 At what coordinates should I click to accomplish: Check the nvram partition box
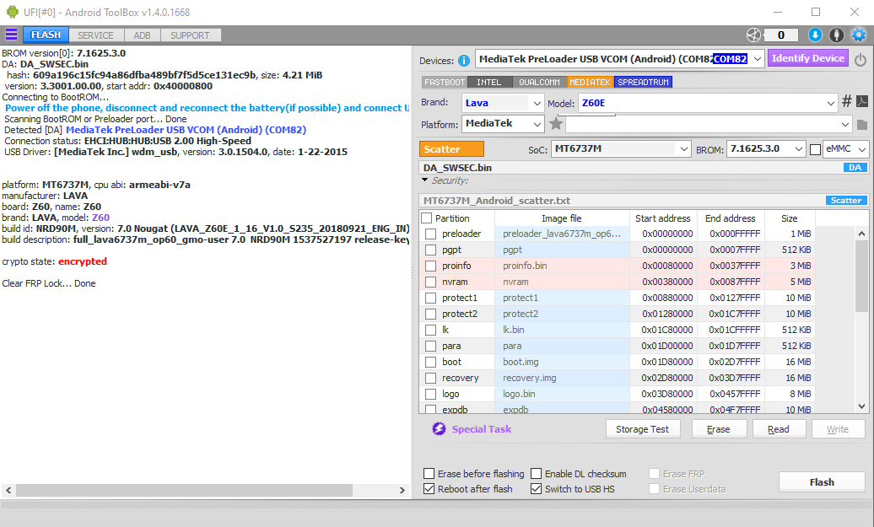coord(430,282)
